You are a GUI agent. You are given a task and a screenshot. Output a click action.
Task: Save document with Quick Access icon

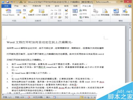[8, 2]
